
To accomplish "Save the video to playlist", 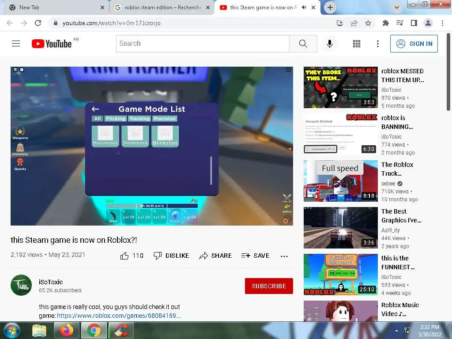I will pos(256,256).
